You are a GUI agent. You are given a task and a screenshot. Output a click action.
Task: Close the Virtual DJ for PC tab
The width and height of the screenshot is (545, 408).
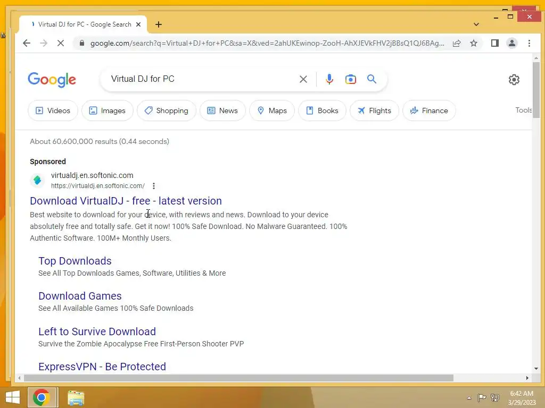138,24
